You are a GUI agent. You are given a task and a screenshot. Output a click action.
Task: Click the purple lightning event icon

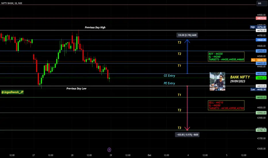pos(109,150)
